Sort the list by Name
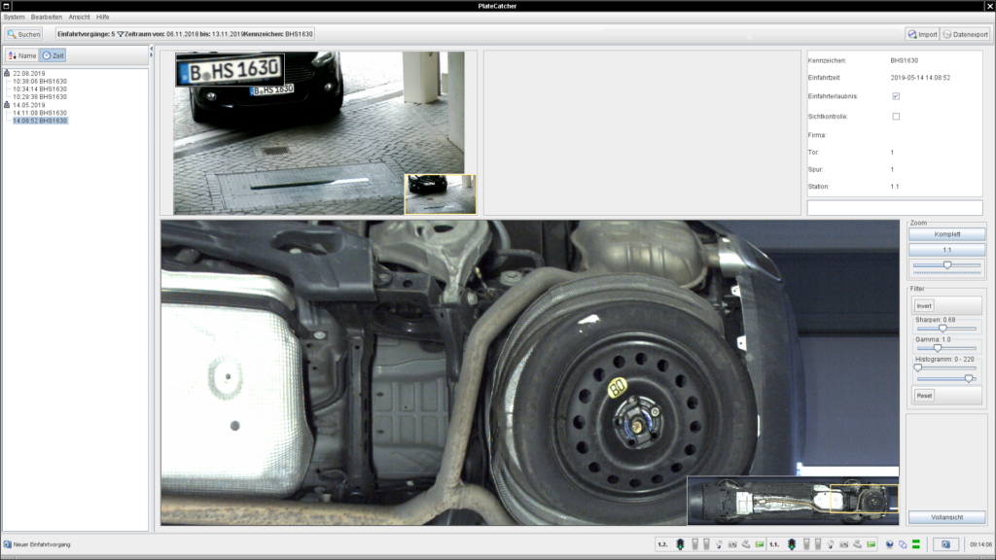The image size is (996, 560). tap(22, 55)
